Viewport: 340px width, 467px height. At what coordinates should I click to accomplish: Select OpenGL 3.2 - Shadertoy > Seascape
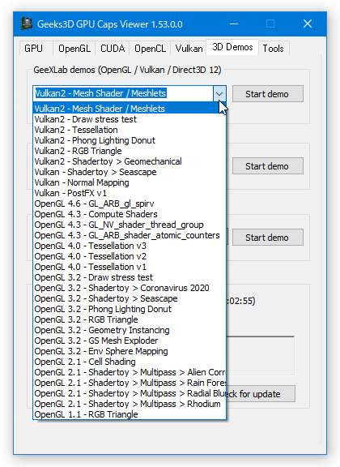click(x=130, y=298)
